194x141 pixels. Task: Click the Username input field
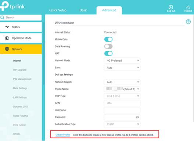(122, 110)
